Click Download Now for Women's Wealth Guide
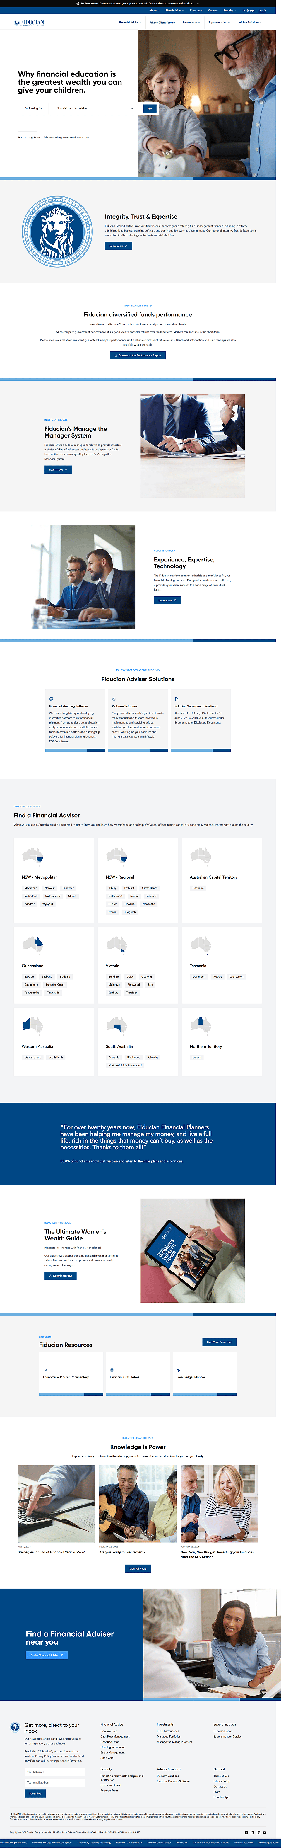The image size is (281, 1848). click(60, 1276)
